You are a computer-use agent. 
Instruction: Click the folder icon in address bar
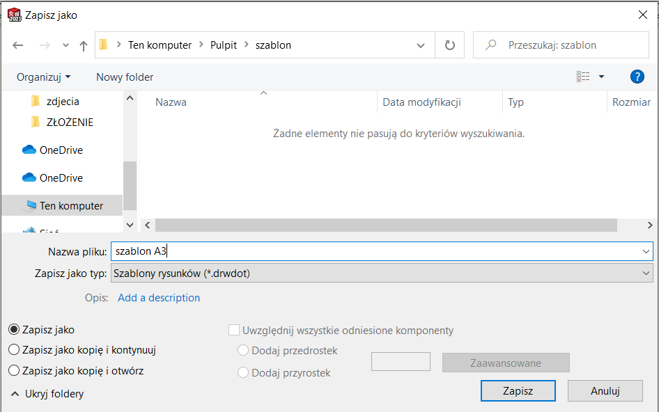(103, 45)
